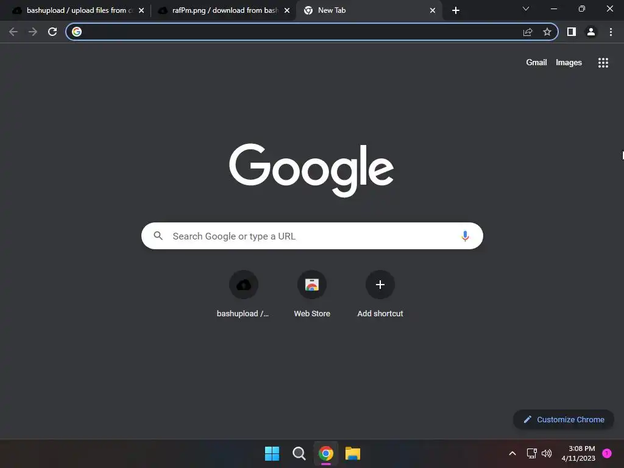The height and width of the screenshot is (468, 624).
Task: Reload the current page
Action: coord(52,32)
